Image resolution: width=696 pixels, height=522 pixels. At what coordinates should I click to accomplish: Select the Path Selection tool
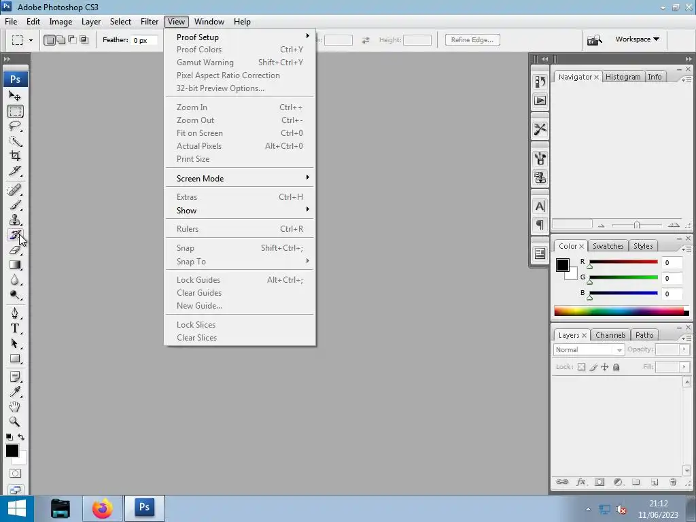(15, 343)
